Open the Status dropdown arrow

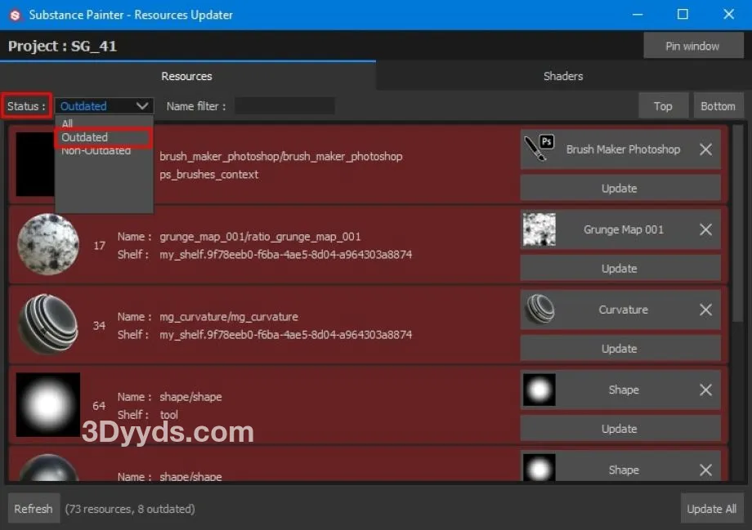pyautogui.click(x=142, y=106)
